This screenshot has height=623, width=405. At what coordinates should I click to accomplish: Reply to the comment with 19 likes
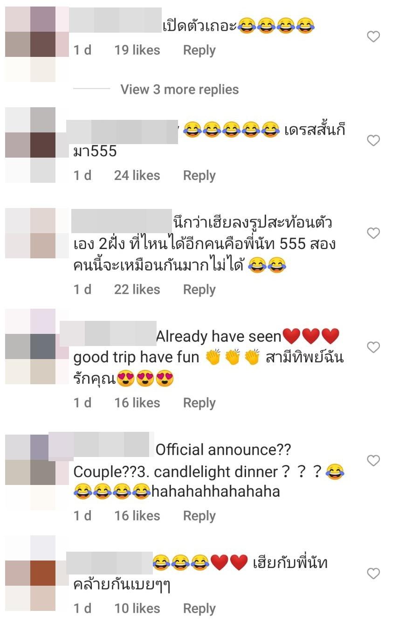(199, 50)
